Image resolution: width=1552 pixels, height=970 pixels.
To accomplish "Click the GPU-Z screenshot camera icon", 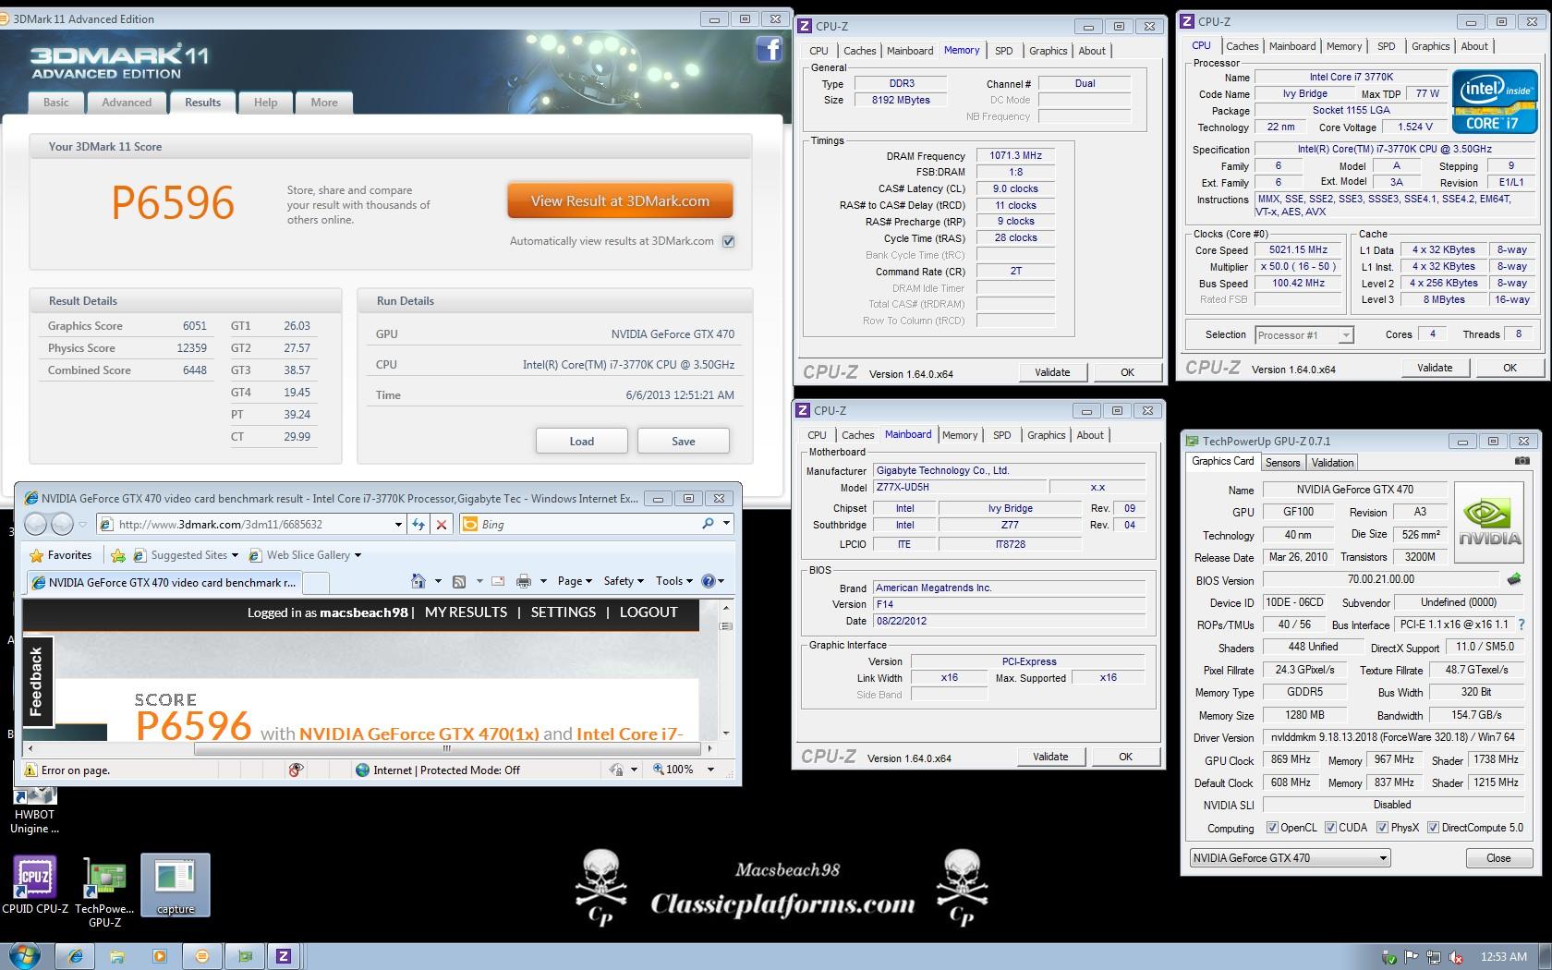I will point(1522,461).
